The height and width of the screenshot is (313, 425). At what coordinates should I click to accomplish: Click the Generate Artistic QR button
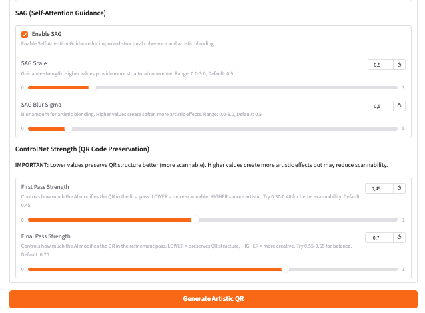pyautogui.click(x=213, y=299)
